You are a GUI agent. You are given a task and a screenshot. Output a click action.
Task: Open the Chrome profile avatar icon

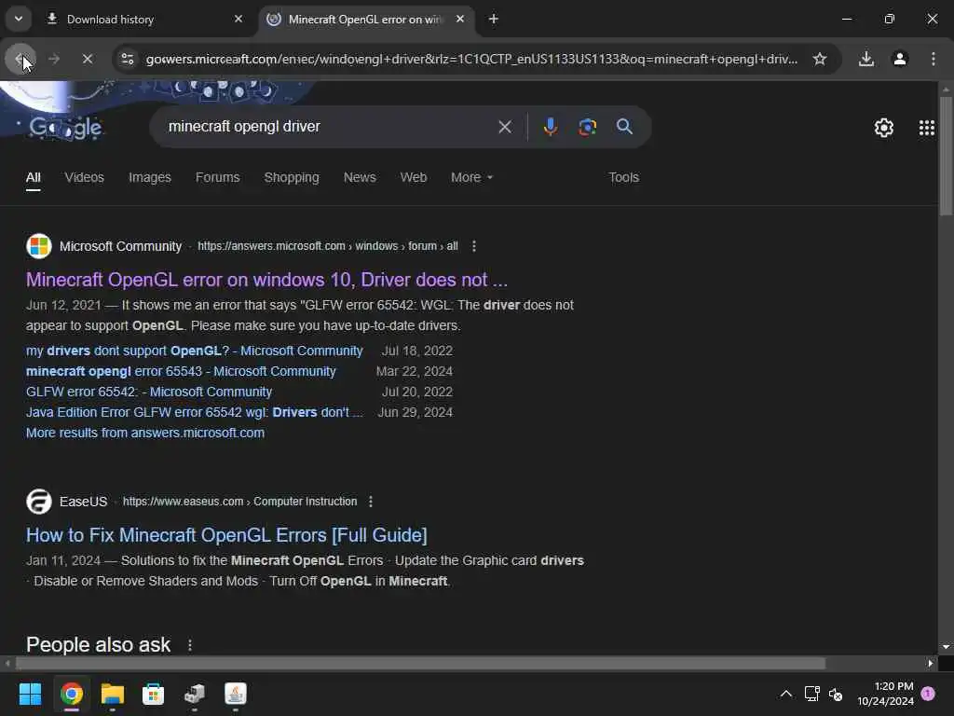[x=900, y=59]
